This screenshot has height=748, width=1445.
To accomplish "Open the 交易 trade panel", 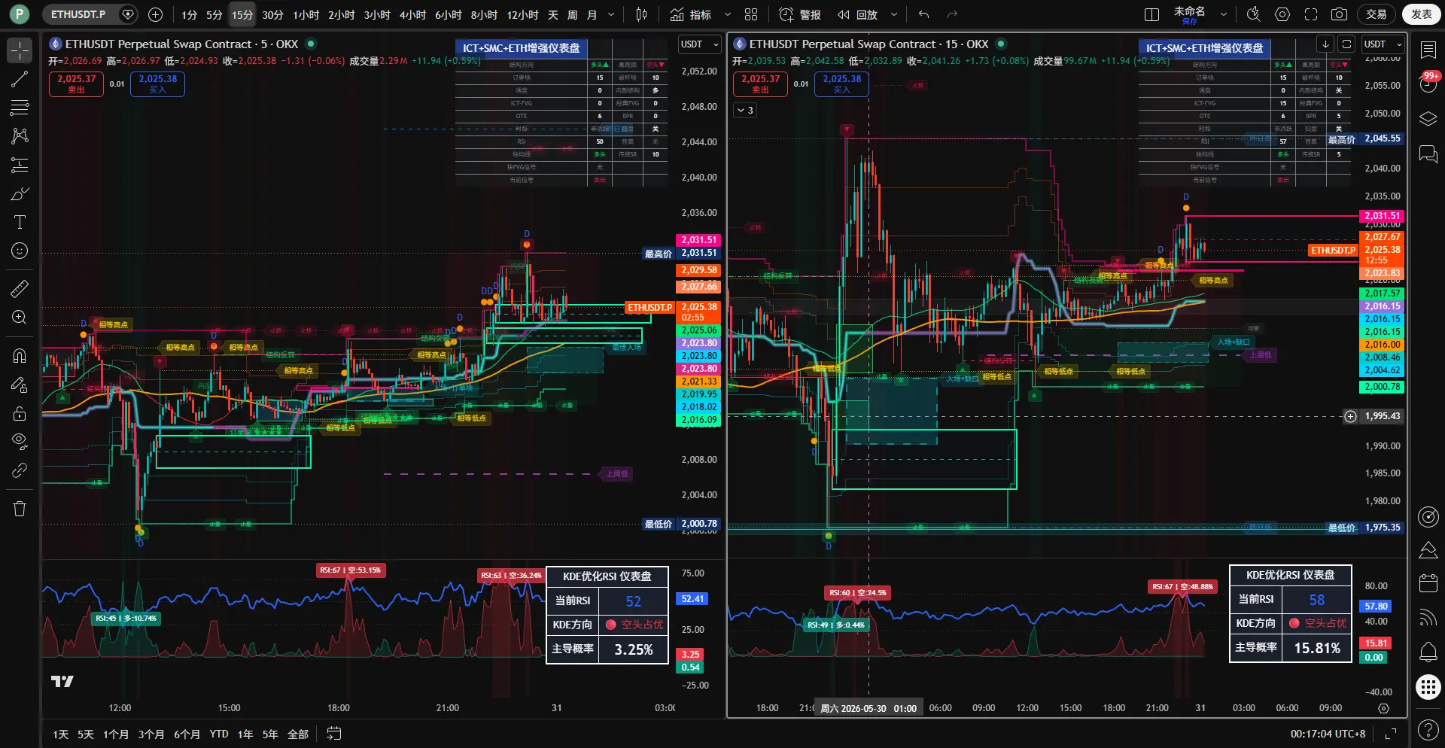I will coord(1377,14).
